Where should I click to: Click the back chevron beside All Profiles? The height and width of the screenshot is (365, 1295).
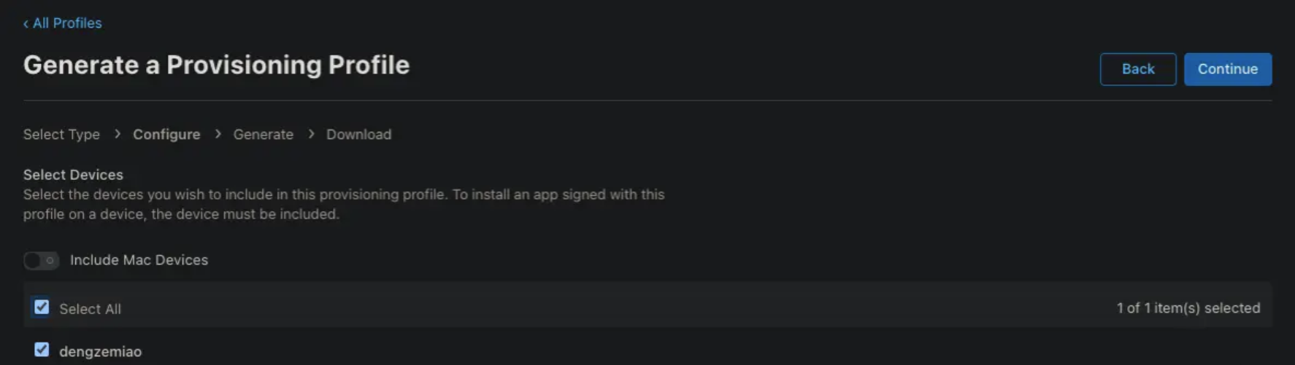click(x=26, y=24)
